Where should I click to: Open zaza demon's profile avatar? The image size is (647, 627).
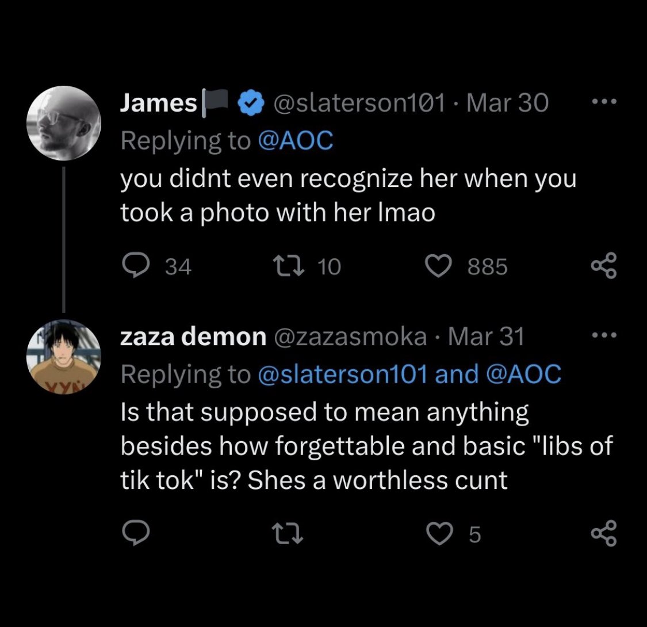click(63, 357)
